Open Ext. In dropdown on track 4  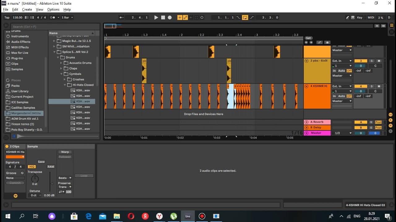pyautogui.click(x=342, y=87)
